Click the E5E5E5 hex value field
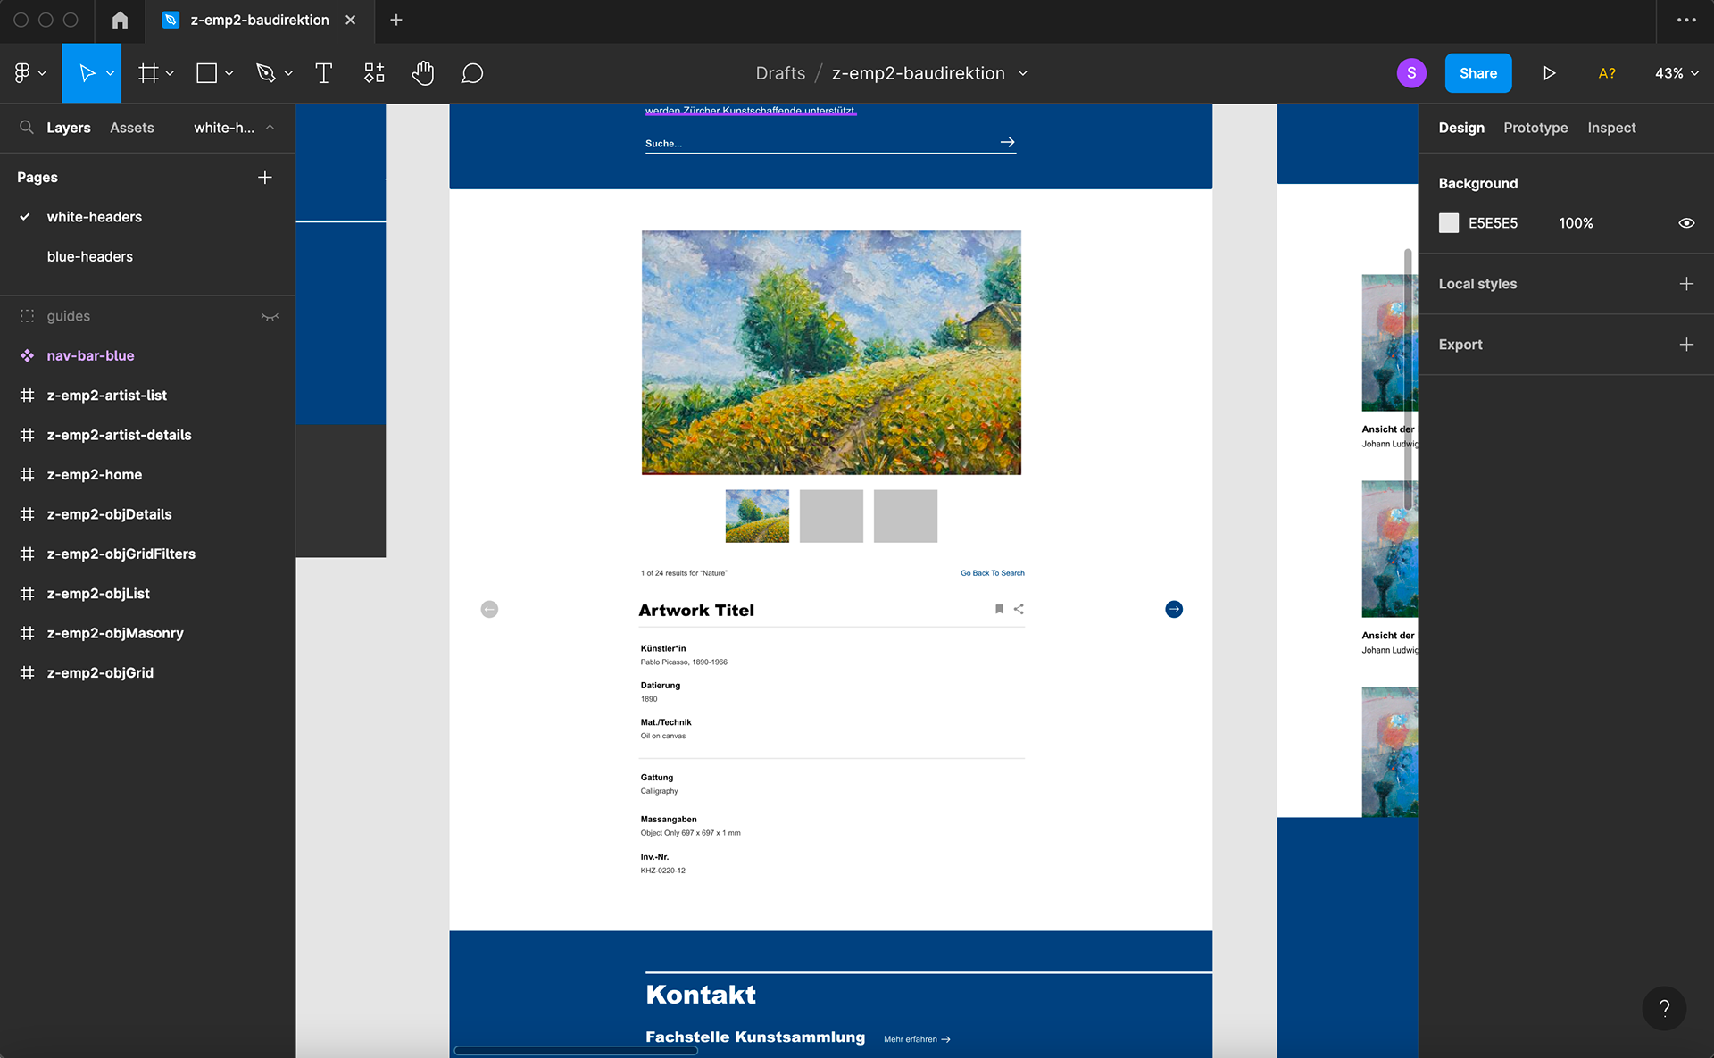The width and height of the screenshot is (1714, 1058). [1493, 223]
